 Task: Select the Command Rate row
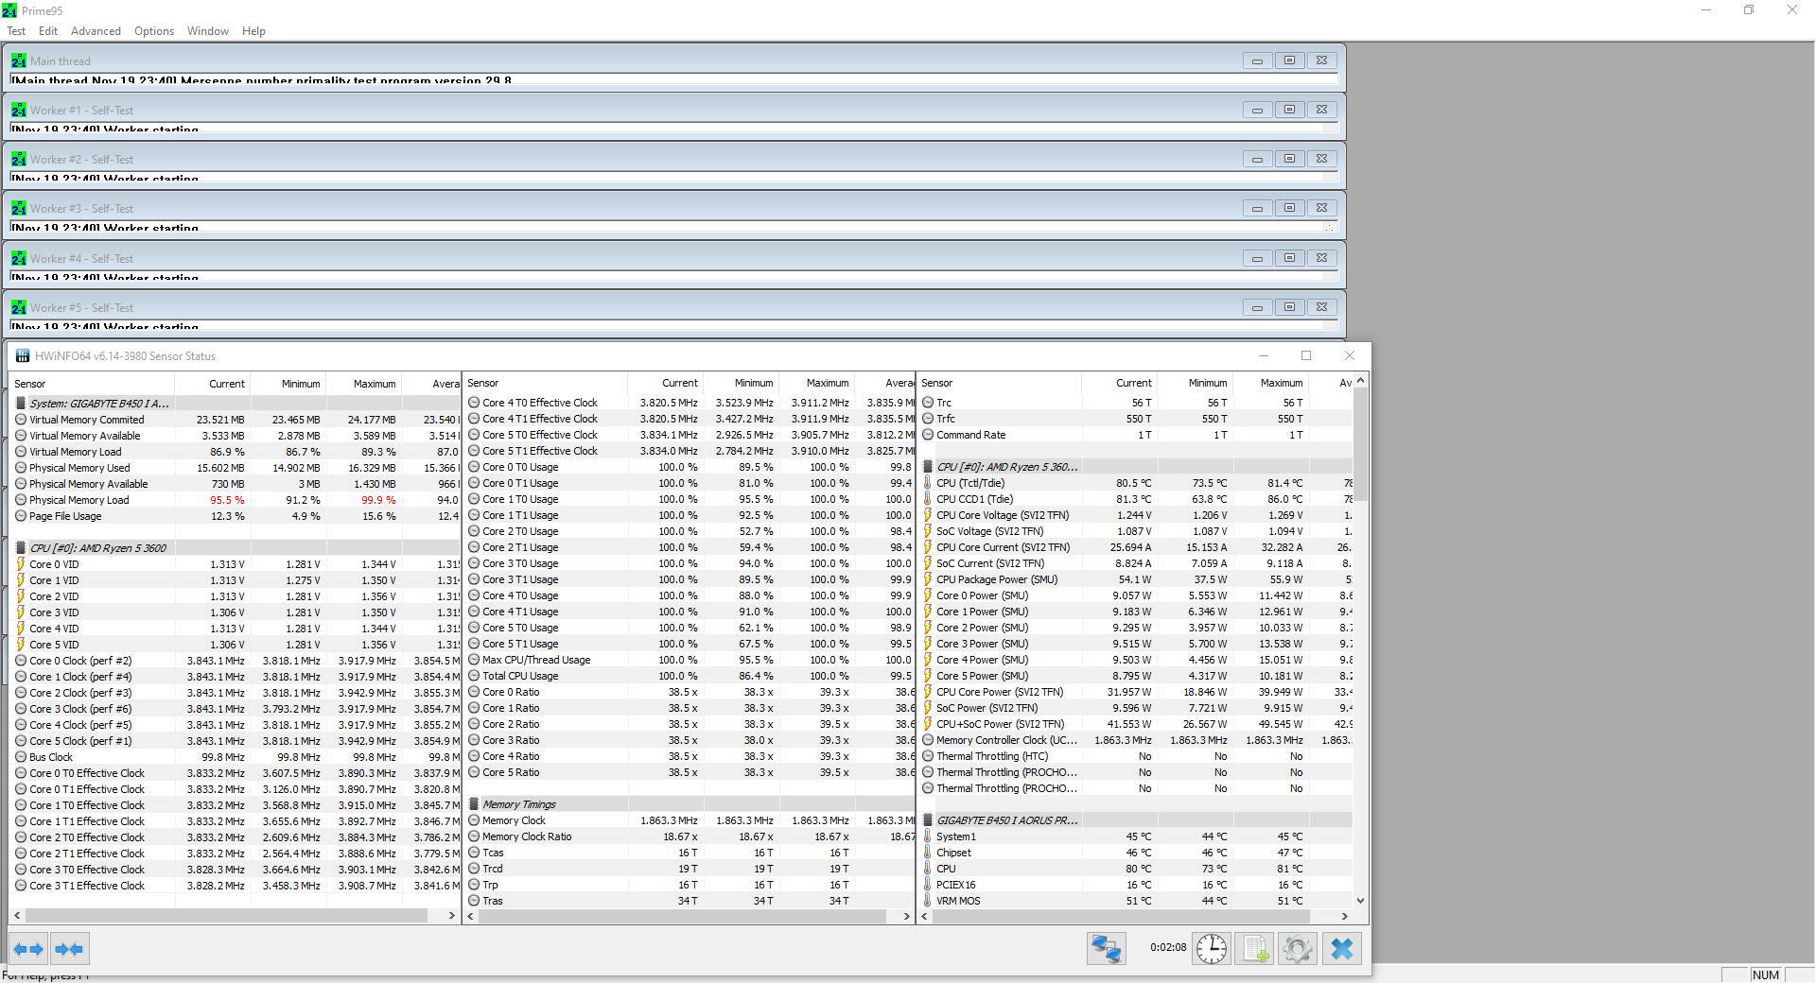pyautogui.click(x=1135, y=435)
